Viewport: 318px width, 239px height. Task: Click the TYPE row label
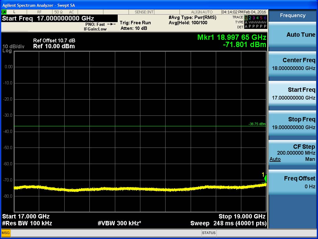[239, 22]
